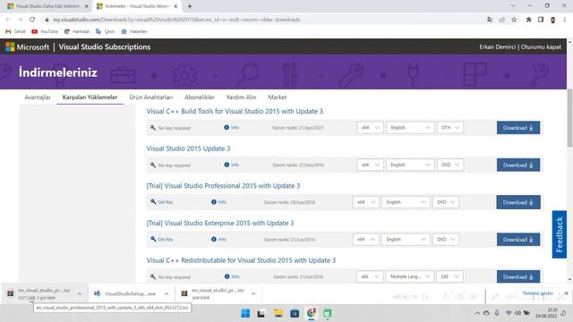Click the Microsoft logo in header
This screenshot has width=573, height=322.
[x=28, y=47]
